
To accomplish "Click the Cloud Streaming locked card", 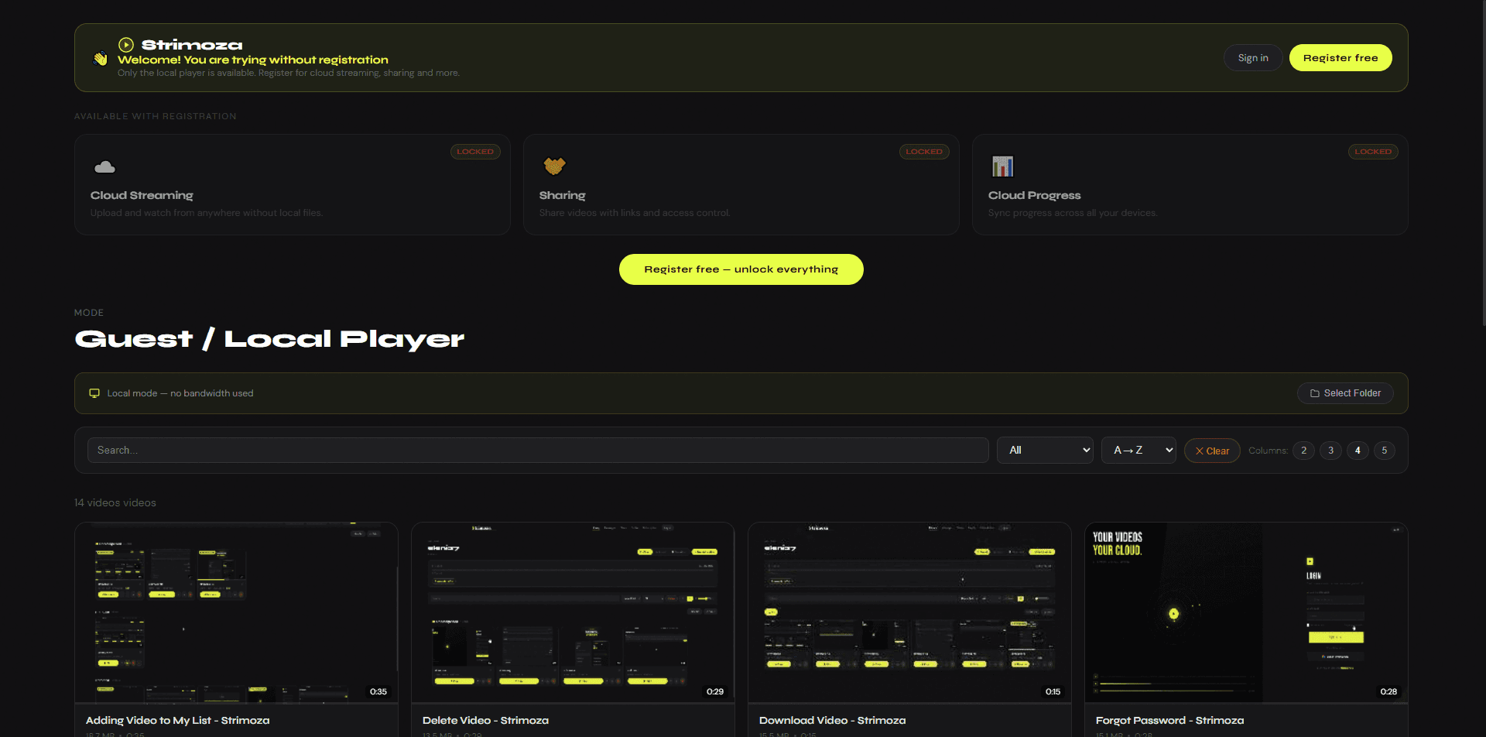I will coord(293,185).
